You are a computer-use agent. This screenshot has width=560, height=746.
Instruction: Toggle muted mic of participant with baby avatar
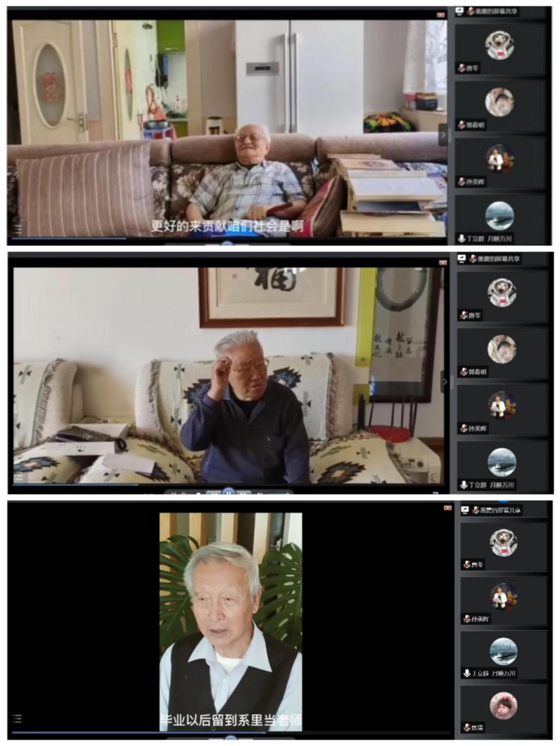tap(467, 727)
